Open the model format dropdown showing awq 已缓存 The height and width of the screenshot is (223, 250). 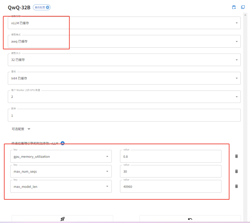[x=124, y=41]
